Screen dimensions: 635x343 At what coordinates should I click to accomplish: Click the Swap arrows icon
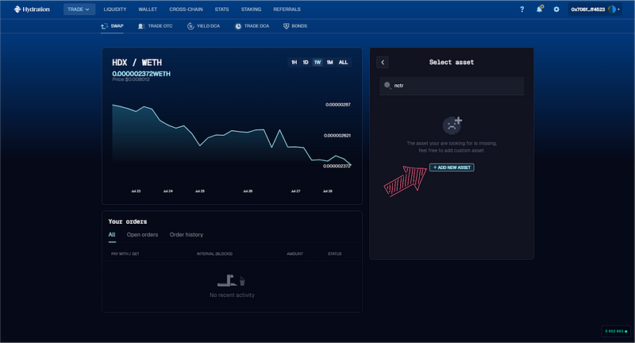105,26
